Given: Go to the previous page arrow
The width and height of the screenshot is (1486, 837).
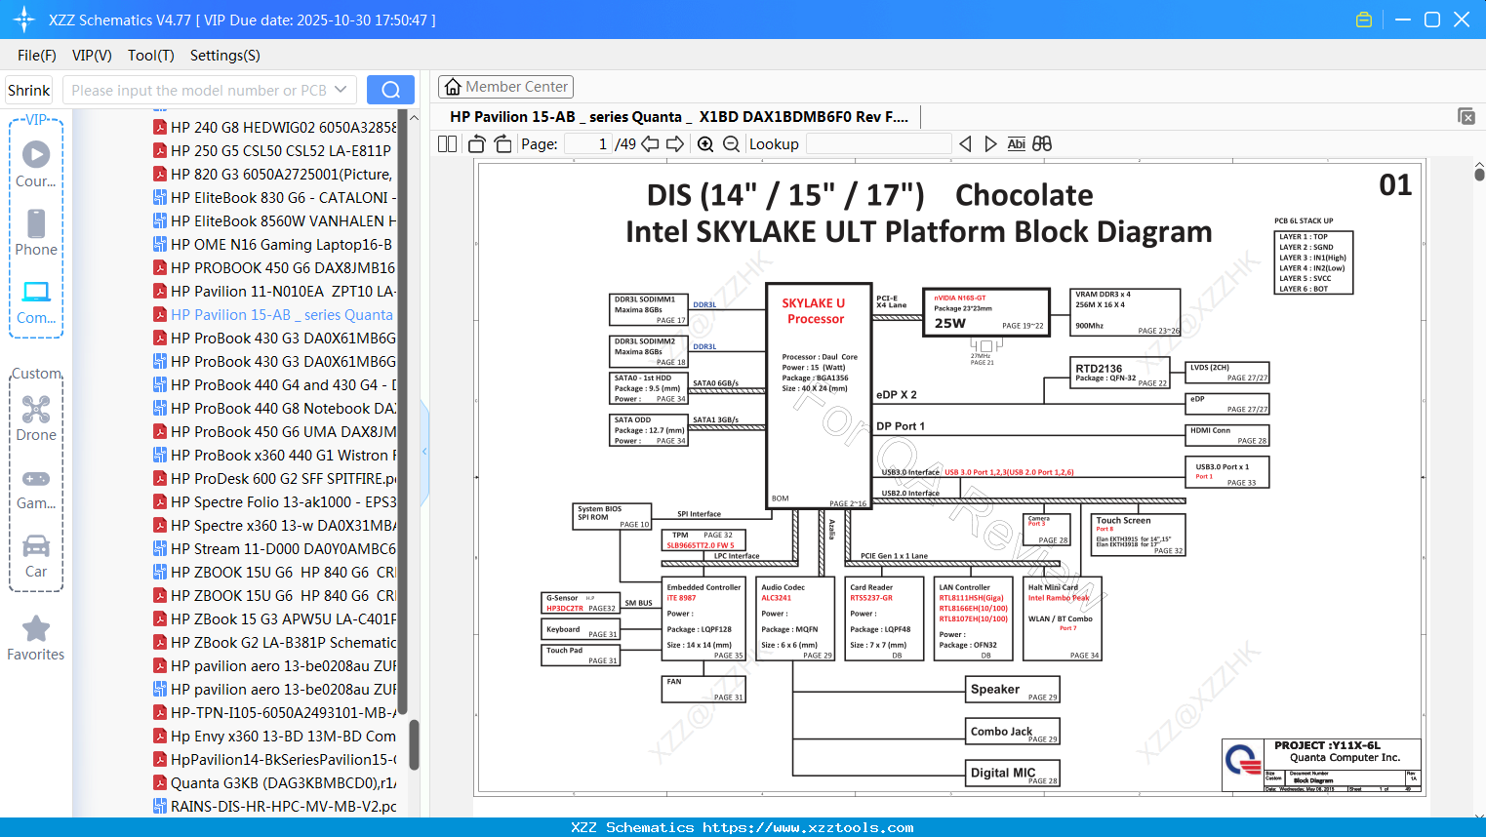Looking at the screenshot, I should pos(650,143).
